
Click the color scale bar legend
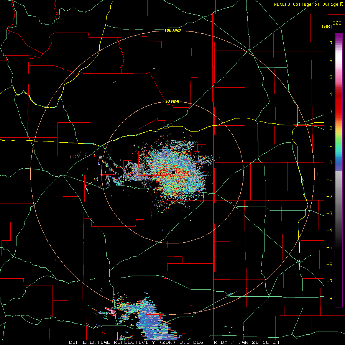pos(338,170)
